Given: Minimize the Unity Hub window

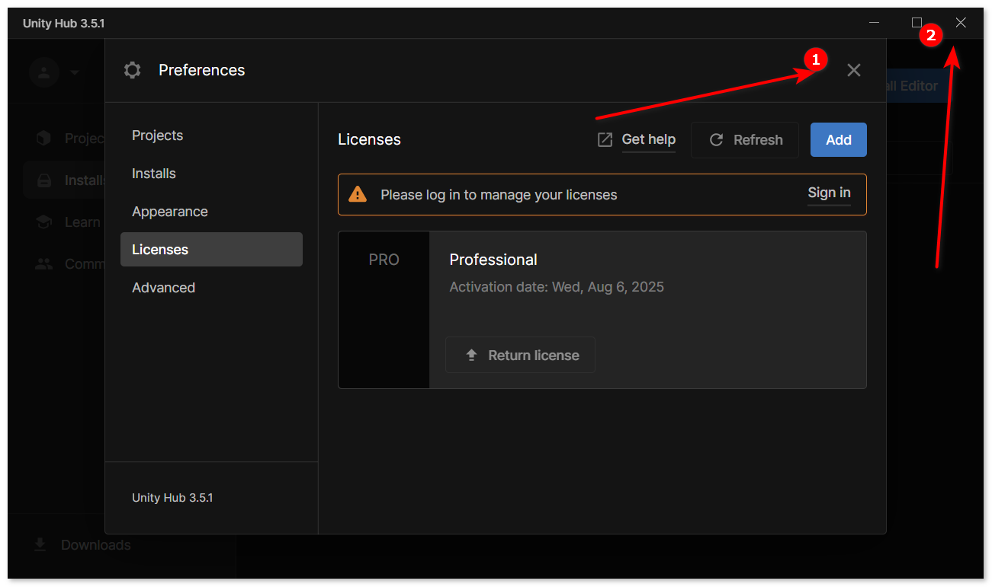Looking at the screenshot, I should 874,23.
